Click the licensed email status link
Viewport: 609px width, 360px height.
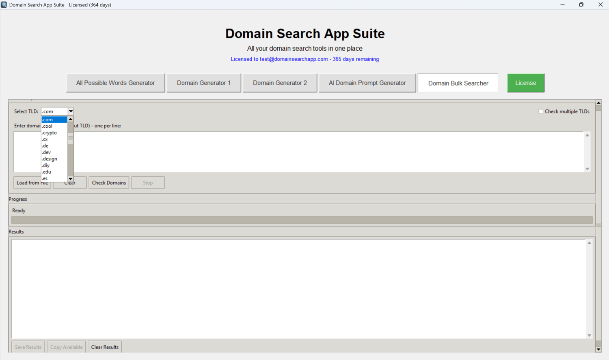click(305, 59)
